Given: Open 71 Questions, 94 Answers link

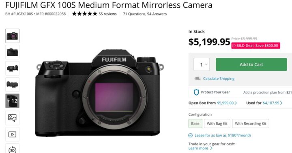Looking at the screenshot, I should click(145, 14).
